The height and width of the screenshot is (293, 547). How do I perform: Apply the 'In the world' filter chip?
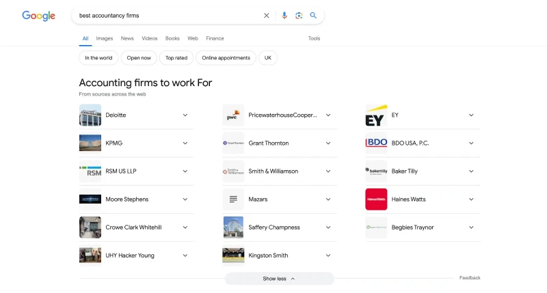pyautogui.click(x=98, y=58)
